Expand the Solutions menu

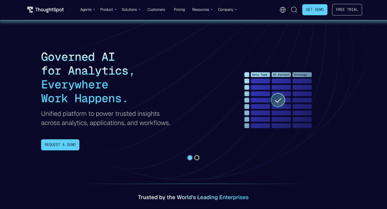(131, 9)
